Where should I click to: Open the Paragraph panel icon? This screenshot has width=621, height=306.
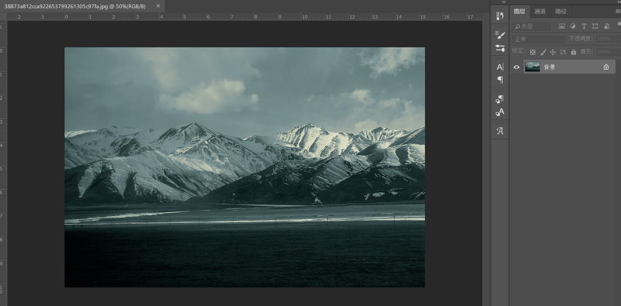pyautogui.click(x=500, y=80)
